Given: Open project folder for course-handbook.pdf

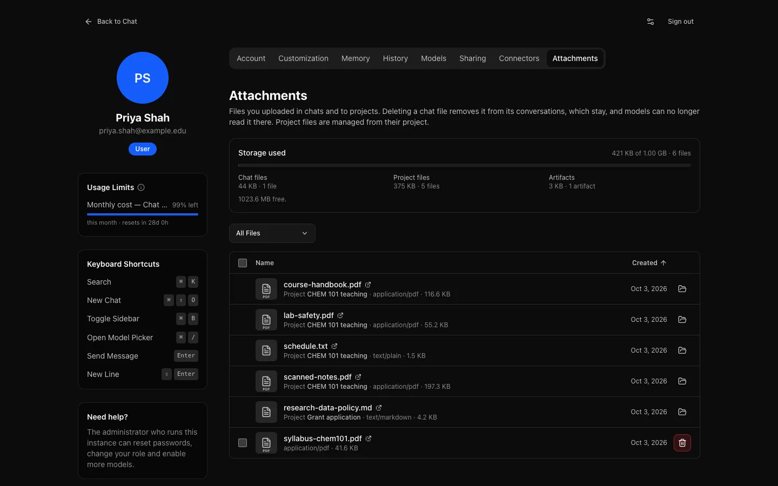Looking at the screenshot, I should [682, 289].
